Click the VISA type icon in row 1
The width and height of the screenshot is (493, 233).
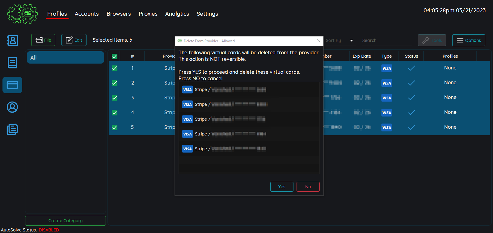(x=387, y=68)
